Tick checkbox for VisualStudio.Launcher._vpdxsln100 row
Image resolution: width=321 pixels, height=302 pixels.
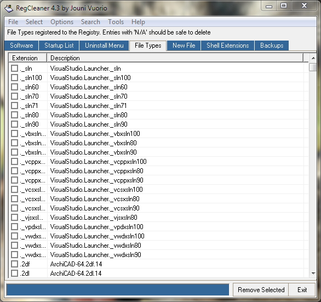[15, 227]
